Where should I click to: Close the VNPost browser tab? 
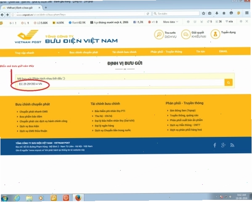pos(40,8)
